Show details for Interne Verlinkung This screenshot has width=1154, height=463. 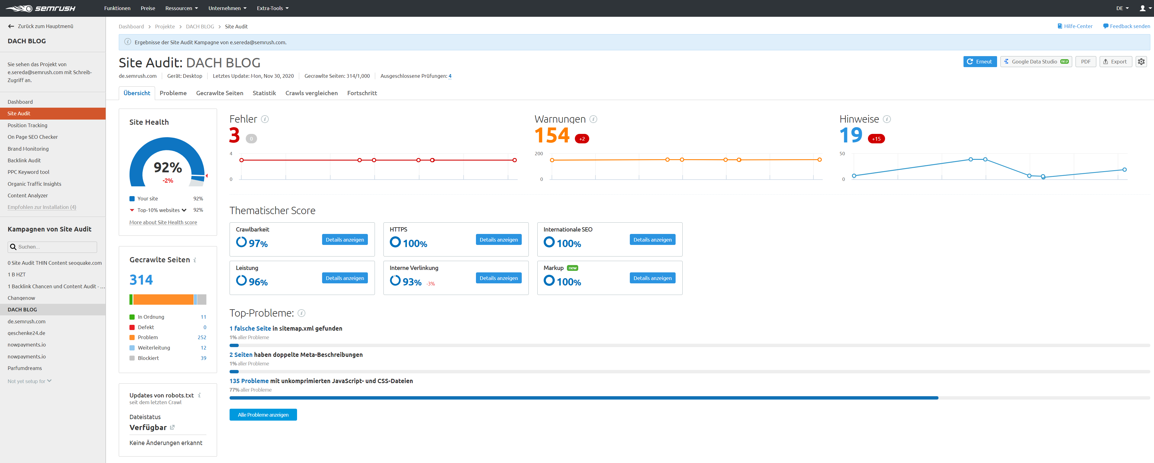tap(498, 278)
